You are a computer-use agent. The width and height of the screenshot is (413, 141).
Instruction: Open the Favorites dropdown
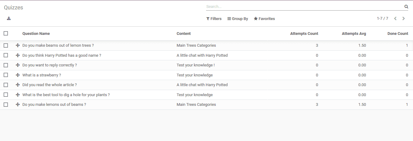264,19
